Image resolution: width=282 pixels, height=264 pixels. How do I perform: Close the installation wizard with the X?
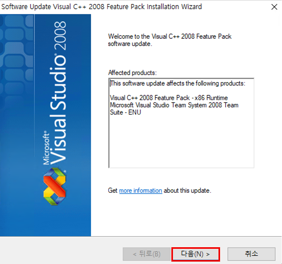click(x=274, y=7)
